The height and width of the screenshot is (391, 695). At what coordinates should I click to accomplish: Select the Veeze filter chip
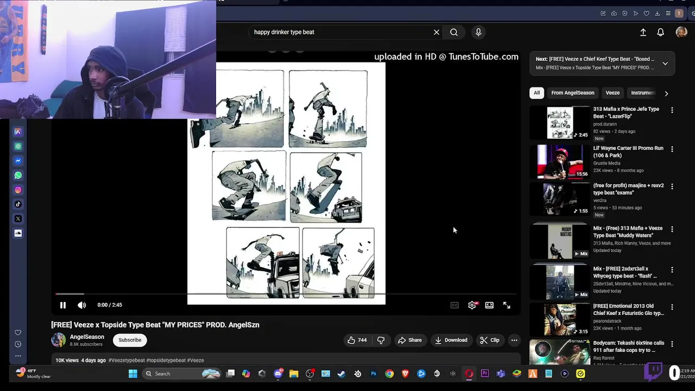pyautogui.click(x=612, y=93)
